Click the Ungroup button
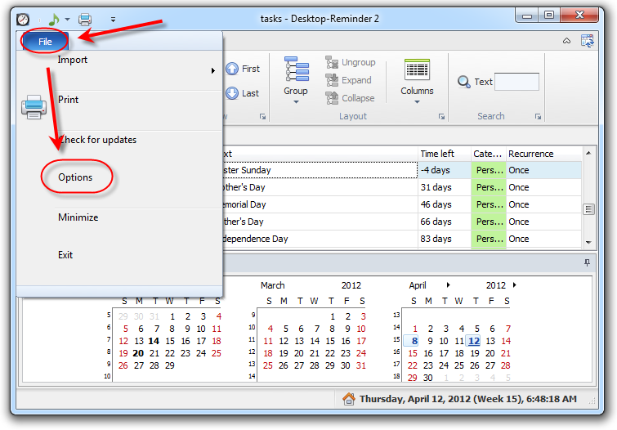The width and height of the screenshot is (617, 430). [x=351, y=62]
